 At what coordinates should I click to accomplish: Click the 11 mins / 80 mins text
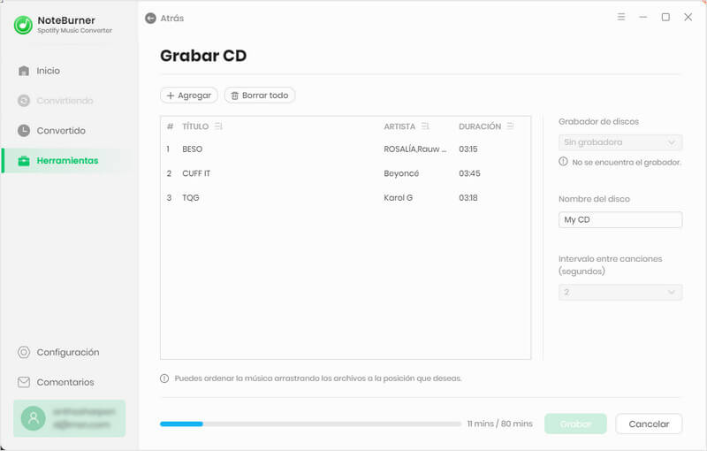pyautogui.click(x=499, y=424)
